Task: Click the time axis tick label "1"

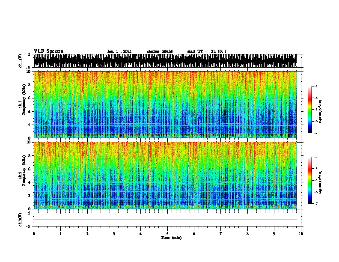Action: (x=60, y=233)
